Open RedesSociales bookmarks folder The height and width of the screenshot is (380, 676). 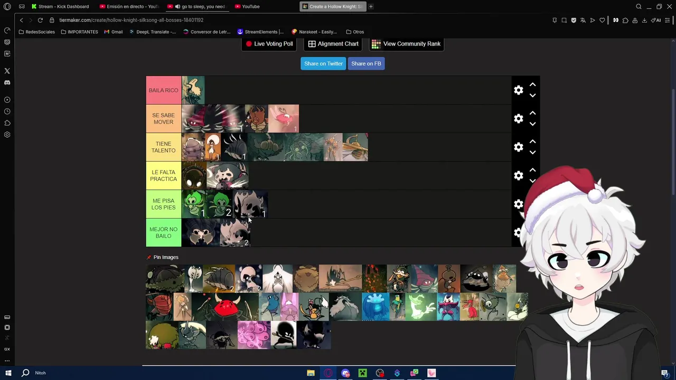click(x=36, y=32)
